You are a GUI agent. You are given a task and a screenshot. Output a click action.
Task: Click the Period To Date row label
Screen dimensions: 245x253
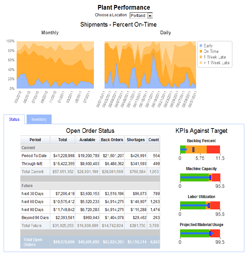pos(34,156)
